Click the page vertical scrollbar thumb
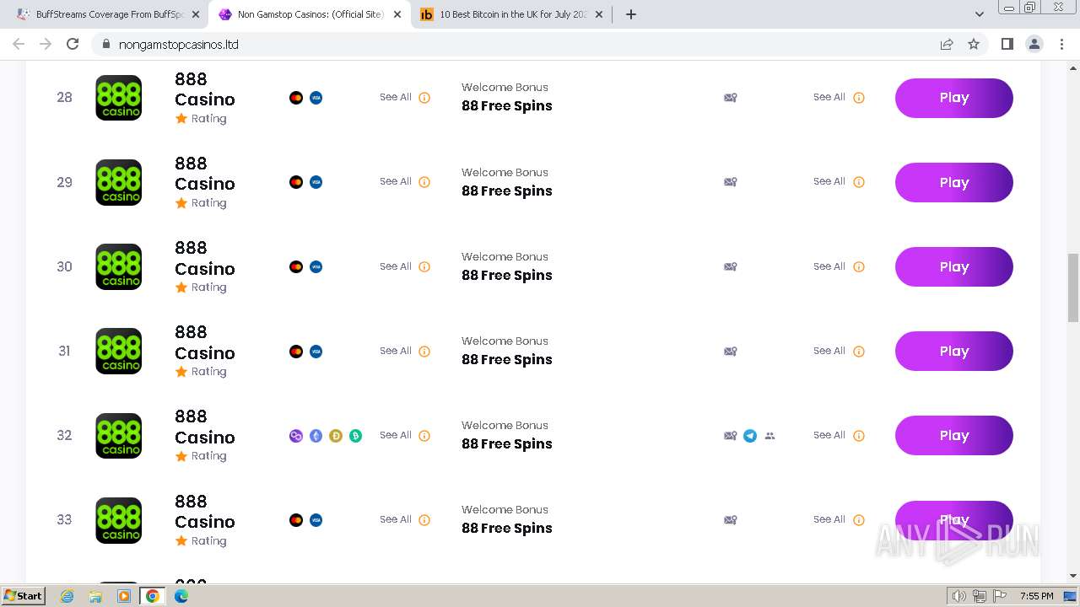 1073,287
